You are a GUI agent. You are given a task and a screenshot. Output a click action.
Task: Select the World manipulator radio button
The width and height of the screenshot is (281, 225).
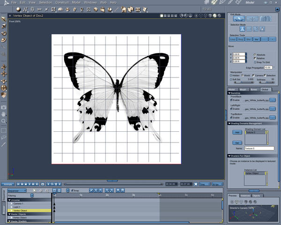tap(242, 75)
